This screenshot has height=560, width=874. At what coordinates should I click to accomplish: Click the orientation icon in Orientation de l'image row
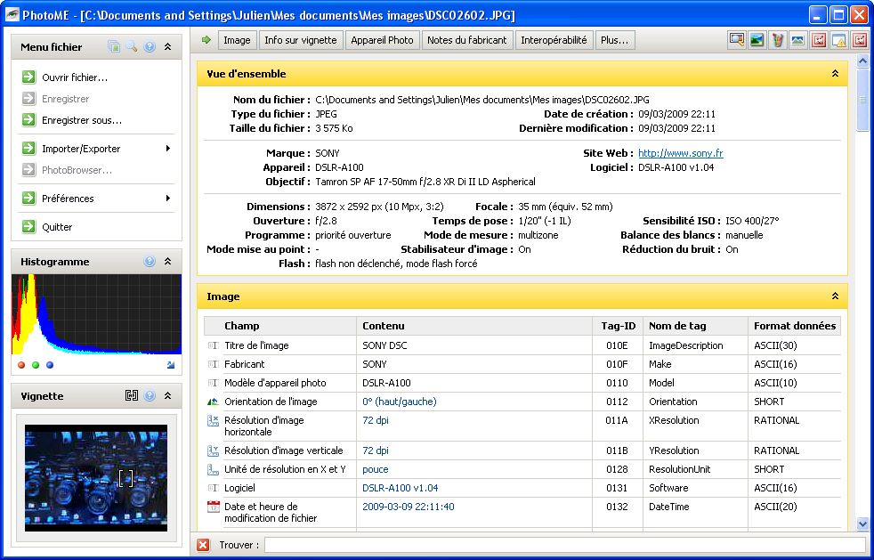point(213,402)
